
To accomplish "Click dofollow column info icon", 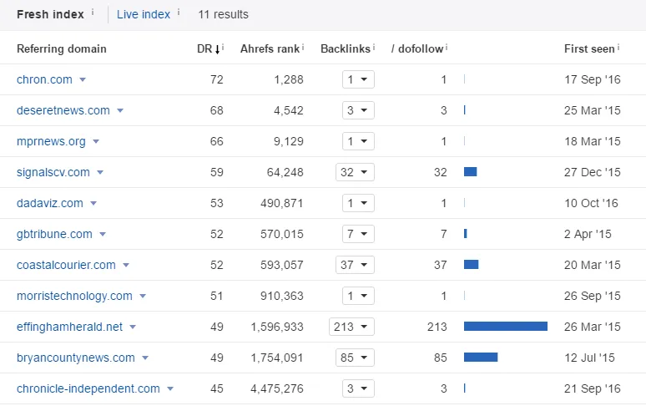I will coord(447,48).
